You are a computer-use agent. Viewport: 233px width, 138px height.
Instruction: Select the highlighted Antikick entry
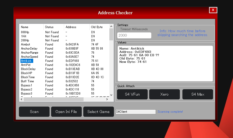coord(26,61)
